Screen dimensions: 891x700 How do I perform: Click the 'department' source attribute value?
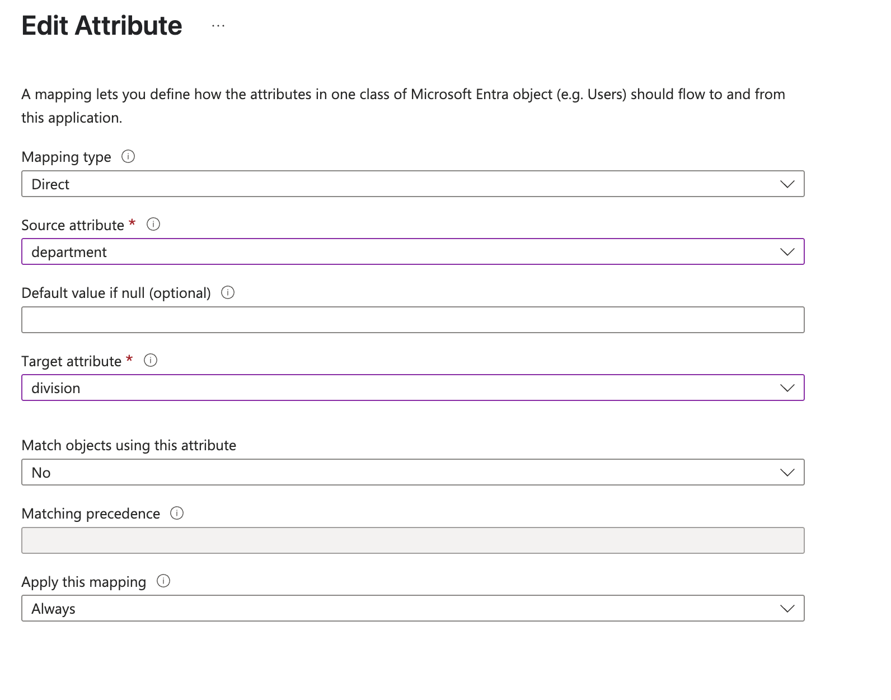coord(69,252)
